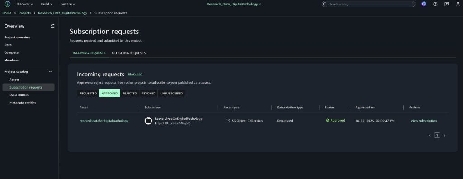Image resolution: width=463 pixels, height=179 pixels.
Task: Collapse the Overview sidebar panel icon
Action: 52,26
